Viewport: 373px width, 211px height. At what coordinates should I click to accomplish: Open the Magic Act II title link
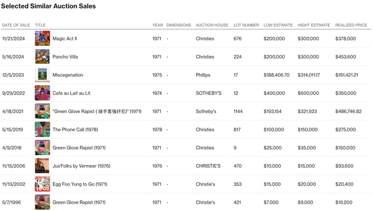point(65,39)
